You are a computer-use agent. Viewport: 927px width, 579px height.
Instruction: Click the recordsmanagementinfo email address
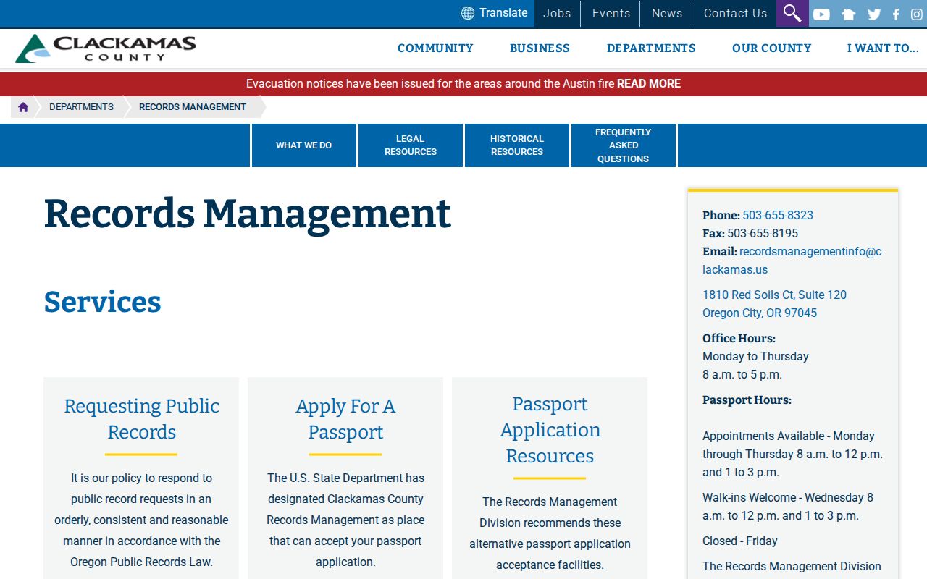coord(792,261)
